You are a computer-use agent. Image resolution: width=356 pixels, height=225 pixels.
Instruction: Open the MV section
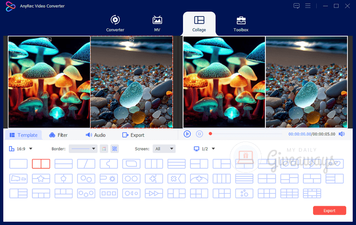157,24
